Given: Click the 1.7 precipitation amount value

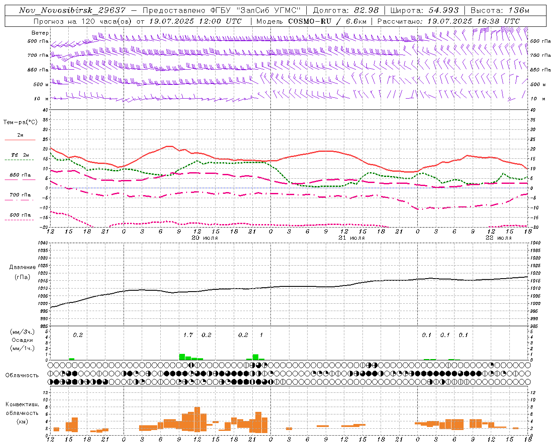Looking at the screenshot, I should (188, 335).
